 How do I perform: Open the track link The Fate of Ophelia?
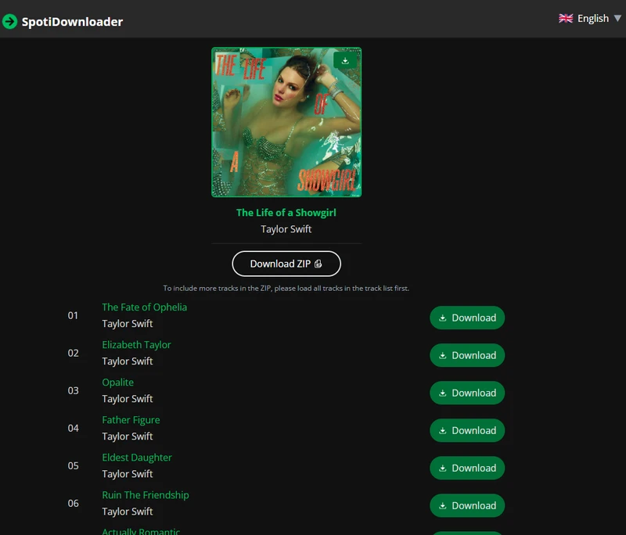[144, 307]
